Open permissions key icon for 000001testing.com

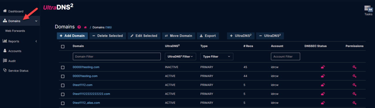click(x=354, y=67)
